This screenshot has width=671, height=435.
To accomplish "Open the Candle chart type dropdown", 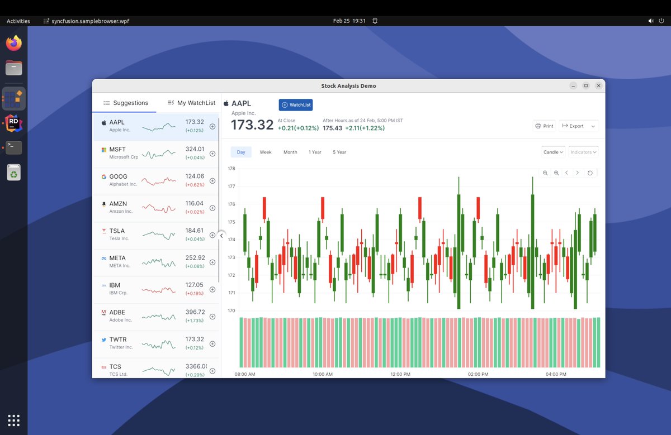I will coord(554,152).
